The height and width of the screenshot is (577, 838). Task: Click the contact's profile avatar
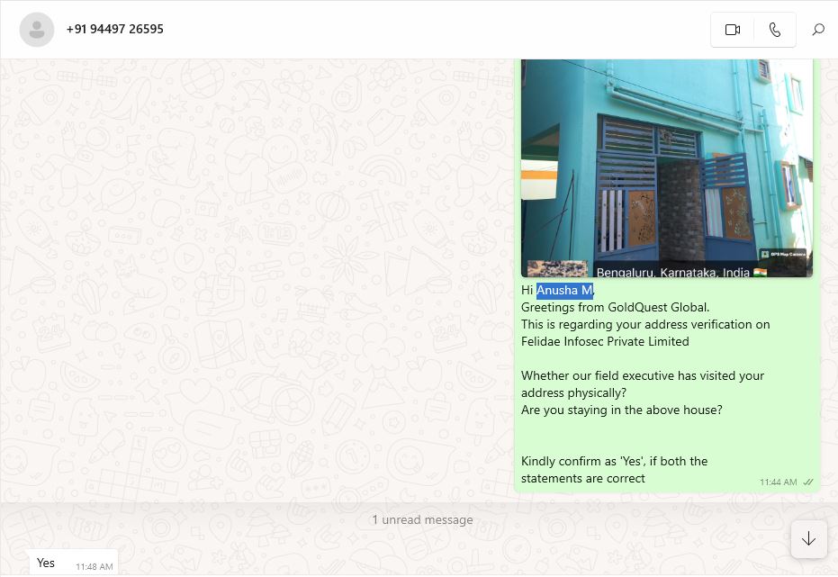(x=37, y=30)
